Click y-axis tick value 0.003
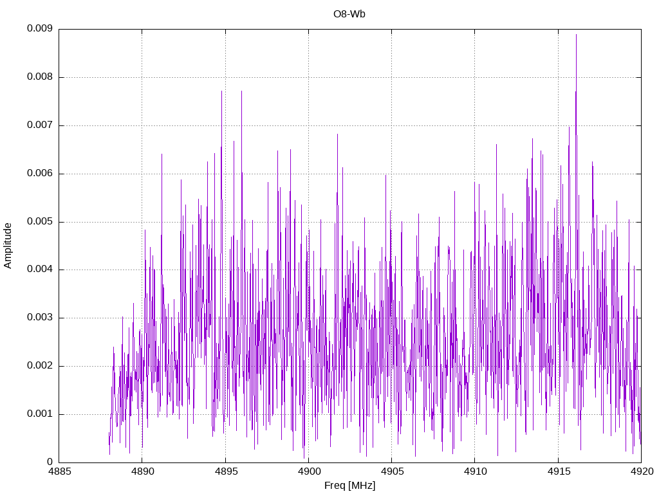 40,318
